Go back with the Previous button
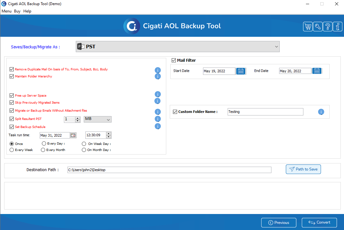Image resolution: width=344 pixels, height=230 pixels. tap(279, 223)
